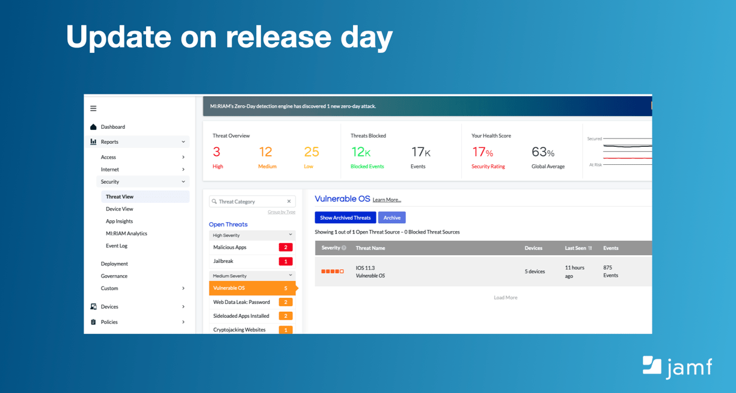Click the Group by Type link

click(281, 212)
